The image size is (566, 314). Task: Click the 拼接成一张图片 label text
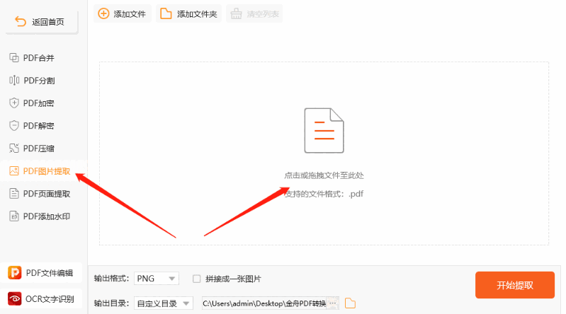[x=233, y=279]
